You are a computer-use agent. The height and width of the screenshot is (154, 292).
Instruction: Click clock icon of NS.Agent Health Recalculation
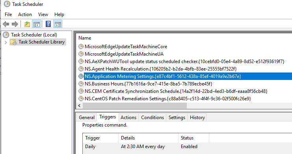[81, 69]
